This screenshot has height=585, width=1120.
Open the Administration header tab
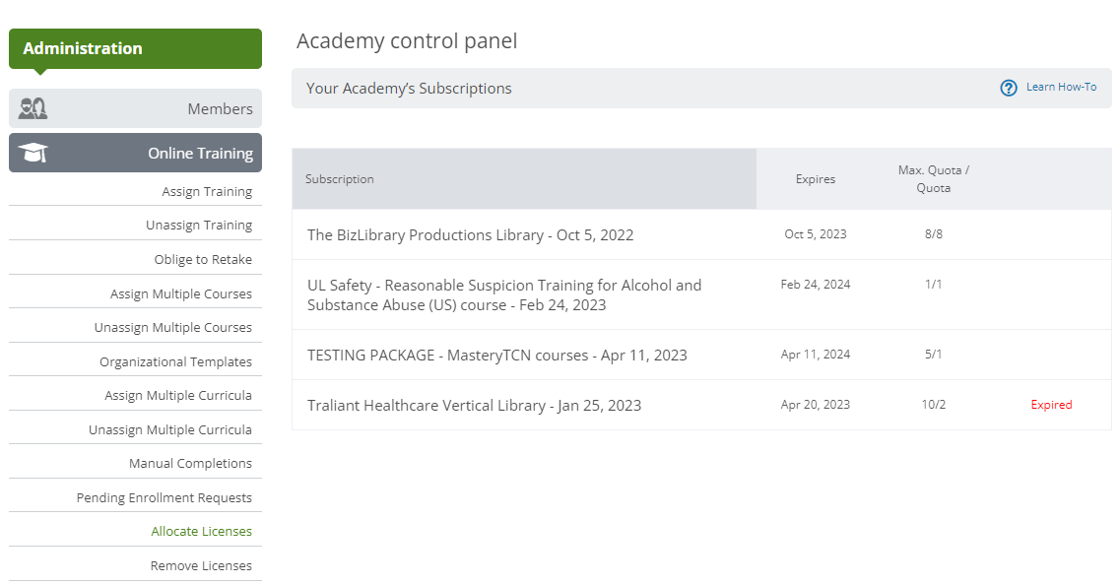click(x=135, y=48)
